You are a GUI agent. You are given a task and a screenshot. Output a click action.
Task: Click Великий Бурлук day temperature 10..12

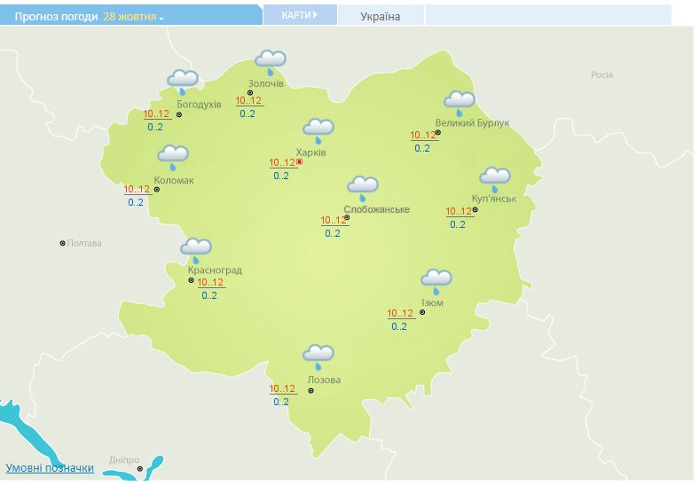(423, 135)
